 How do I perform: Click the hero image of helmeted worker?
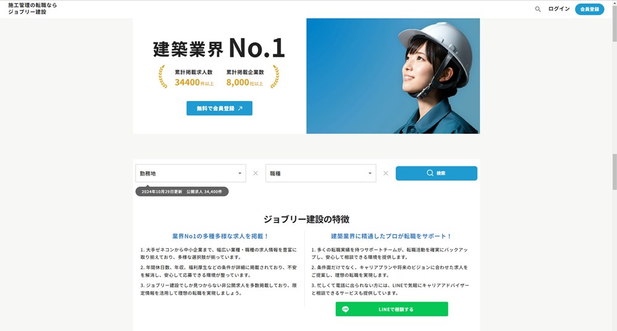coord(393,76)
